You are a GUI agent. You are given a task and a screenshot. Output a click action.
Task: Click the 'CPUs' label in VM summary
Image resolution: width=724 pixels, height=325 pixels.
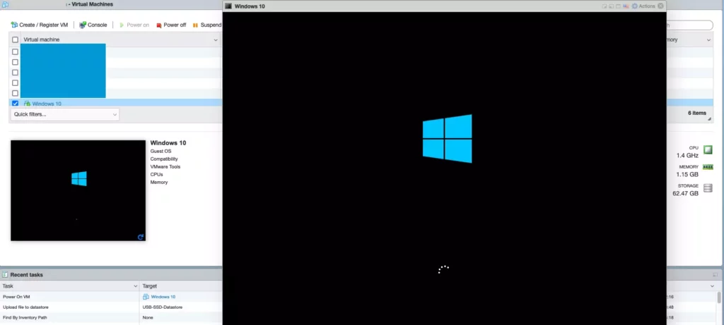click(156, 174)
